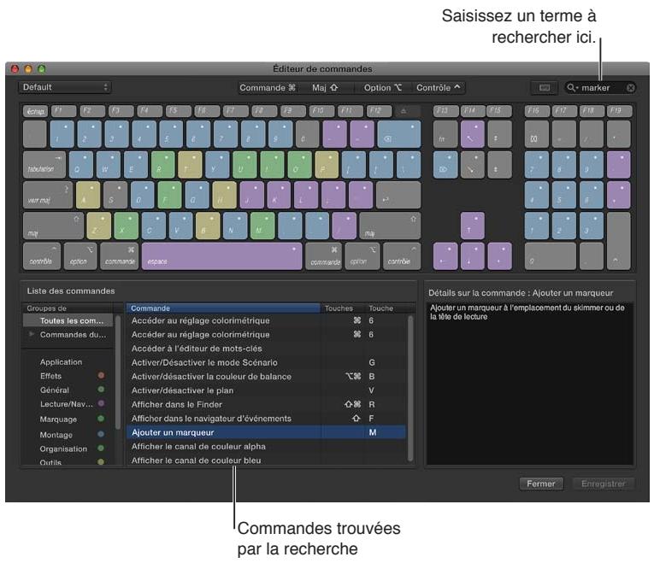Select the Lecture/Nav... group

tap(67, 404)
